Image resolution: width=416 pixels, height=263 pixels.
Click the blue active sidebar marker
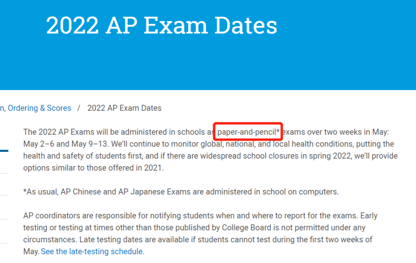pos(4,150)
